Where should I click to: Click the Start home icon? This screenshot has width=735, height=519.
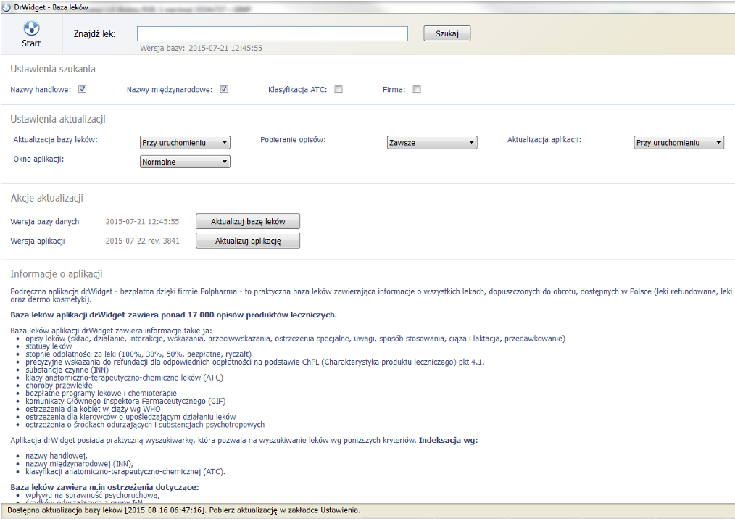click(x=31, y=28)
